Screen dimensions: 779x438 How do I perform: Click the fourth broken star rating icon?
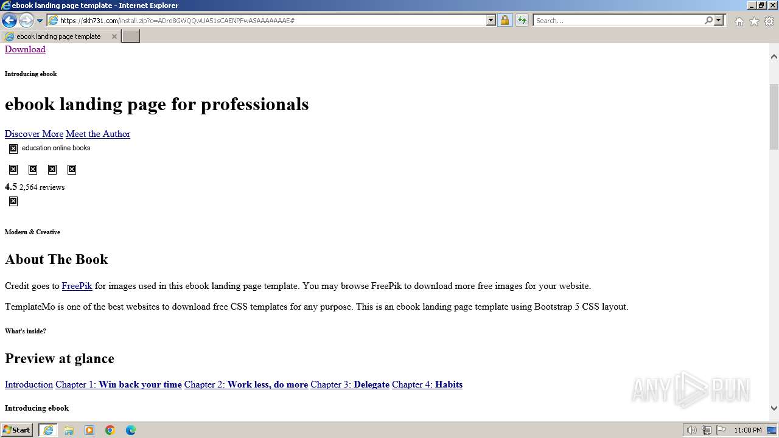coord(72,170)
